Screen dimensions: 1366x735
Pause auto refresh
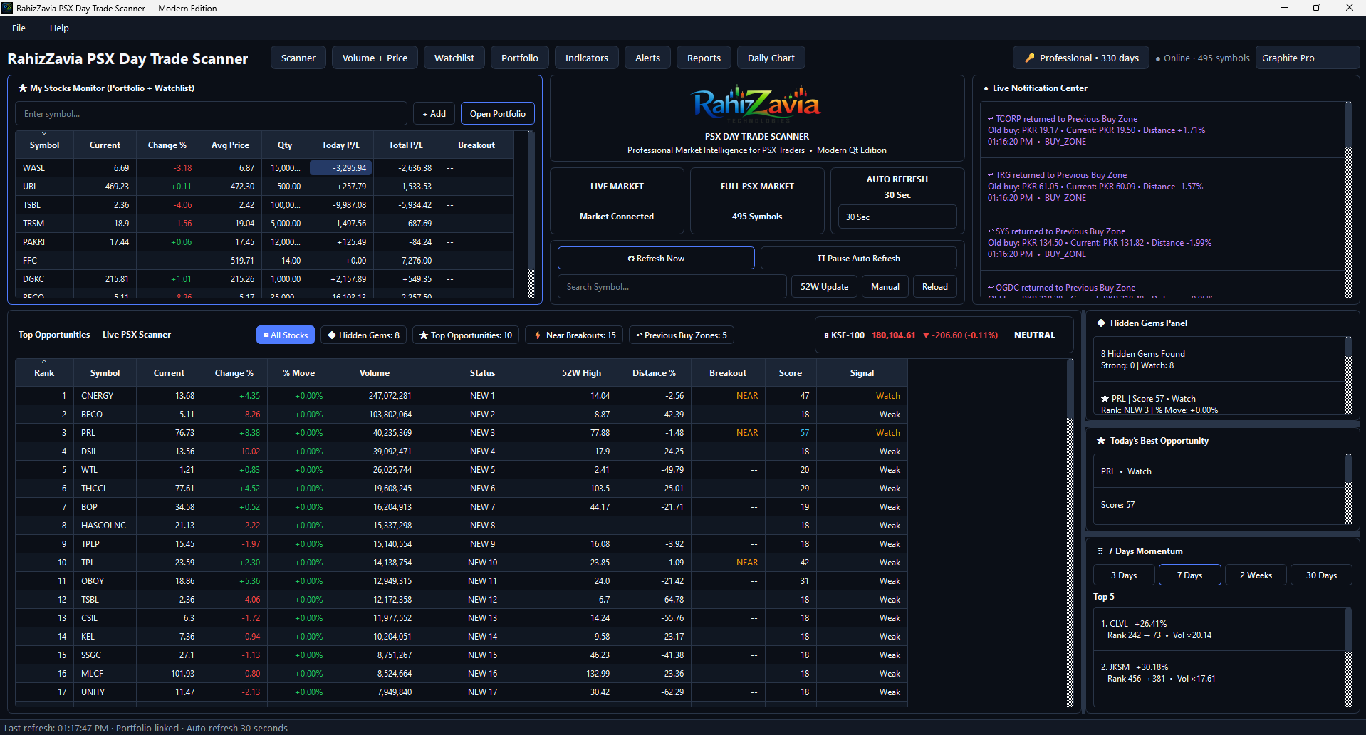(859, 258)
